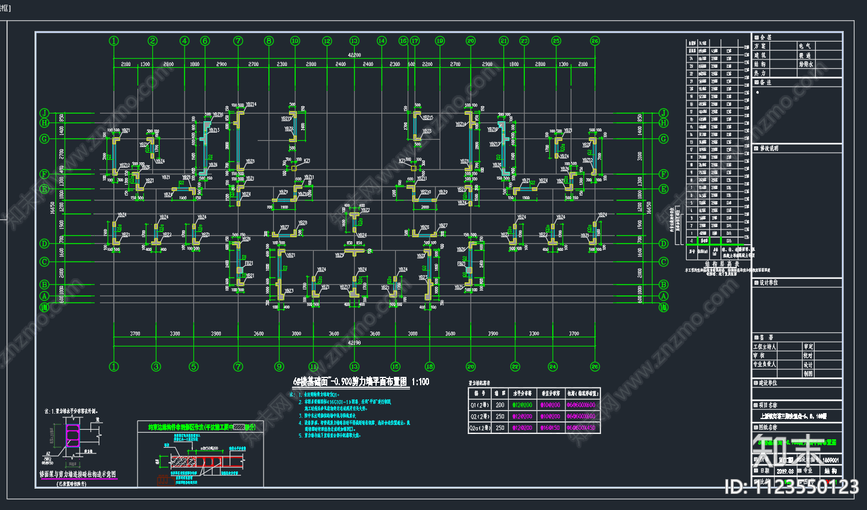Image resolution: width=867 pixels, height=510 pixels.
Task: Click grid axis bubble 2
Action: point(153,41)
